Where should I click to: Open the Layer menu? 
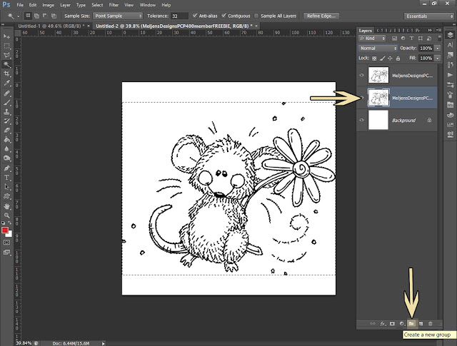tap(65, 5)
